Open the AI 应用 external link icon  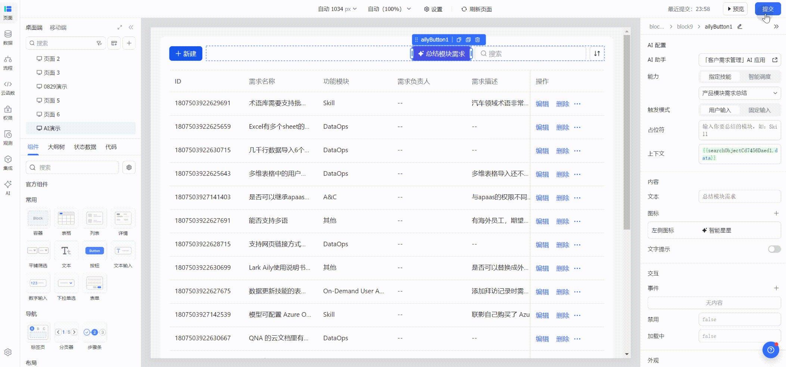coord(775,60)
